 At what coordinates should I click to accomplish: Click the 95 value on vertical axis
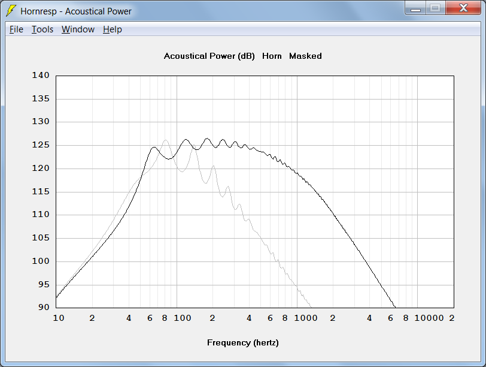(44, 284)
